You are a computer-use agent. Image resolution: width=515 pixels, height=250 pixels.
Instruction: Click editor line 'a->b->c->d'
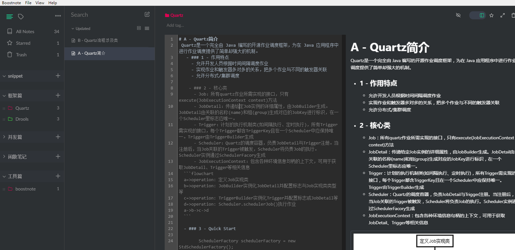click(x=196, y=210)
